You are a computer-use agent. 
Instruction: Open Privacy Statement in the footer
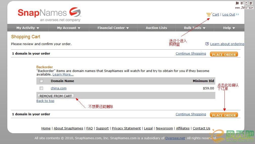126,128
